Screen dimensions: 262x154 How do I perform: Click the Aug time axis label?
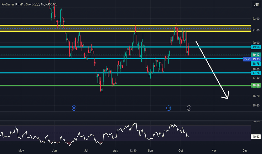coord(116,151)
